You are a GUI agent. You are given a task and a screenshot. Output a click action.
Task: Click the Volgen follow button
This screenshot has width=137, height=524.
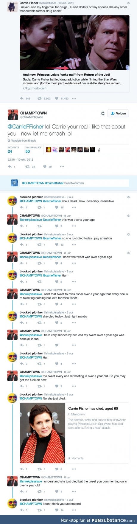point(118,114)
